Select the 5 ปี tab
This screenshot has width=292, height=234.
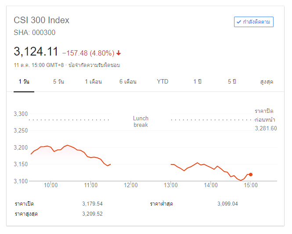point(232,82)
